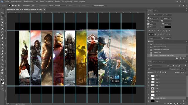Image resolution: width=188 pixels, height=105 pixels.
Task: Add layer mask icon in Layers panel
Action: click(x=171, y=104)
